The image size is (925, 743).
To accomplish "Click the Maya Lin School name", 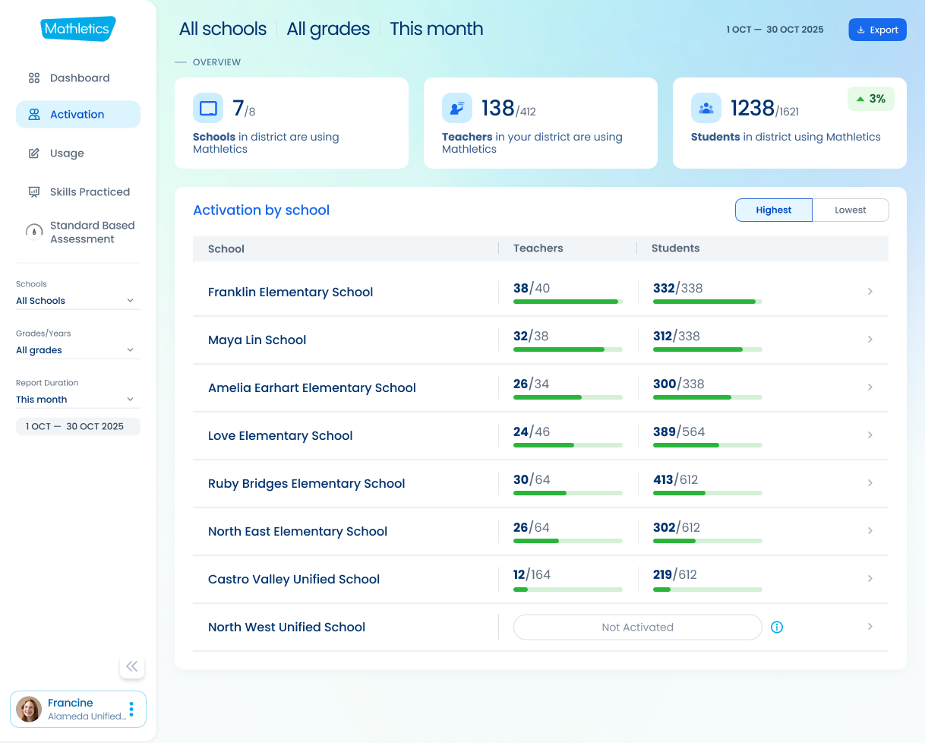I will click(x=257, y=340).
